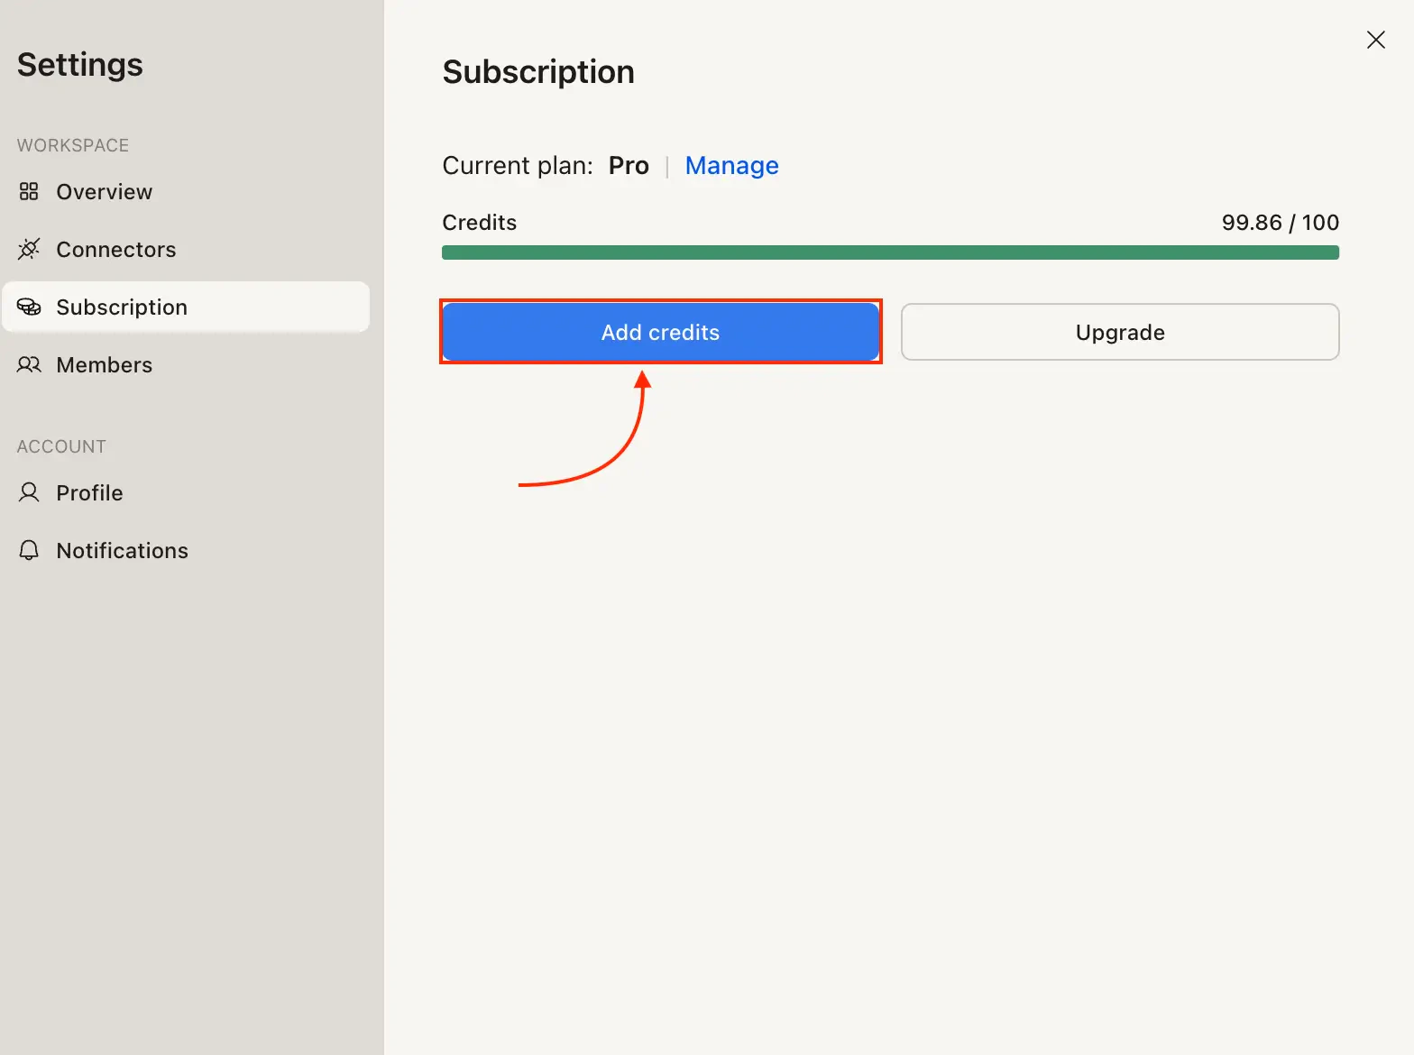Click the Add credits button
1414x1055 pixels.
click(660, 332)
